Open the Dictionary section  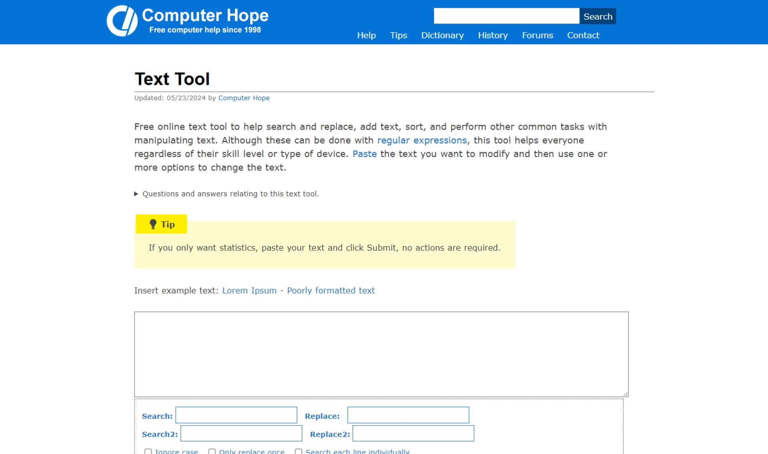(442, 35)
